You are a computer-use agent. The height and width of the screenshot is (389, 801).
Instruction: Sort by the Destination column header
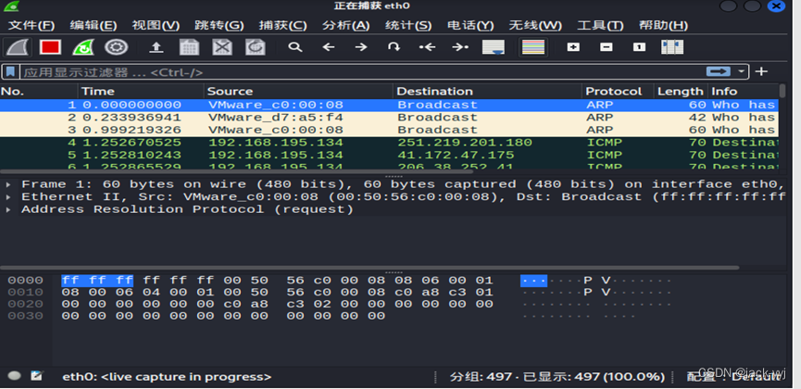[487, 92]
